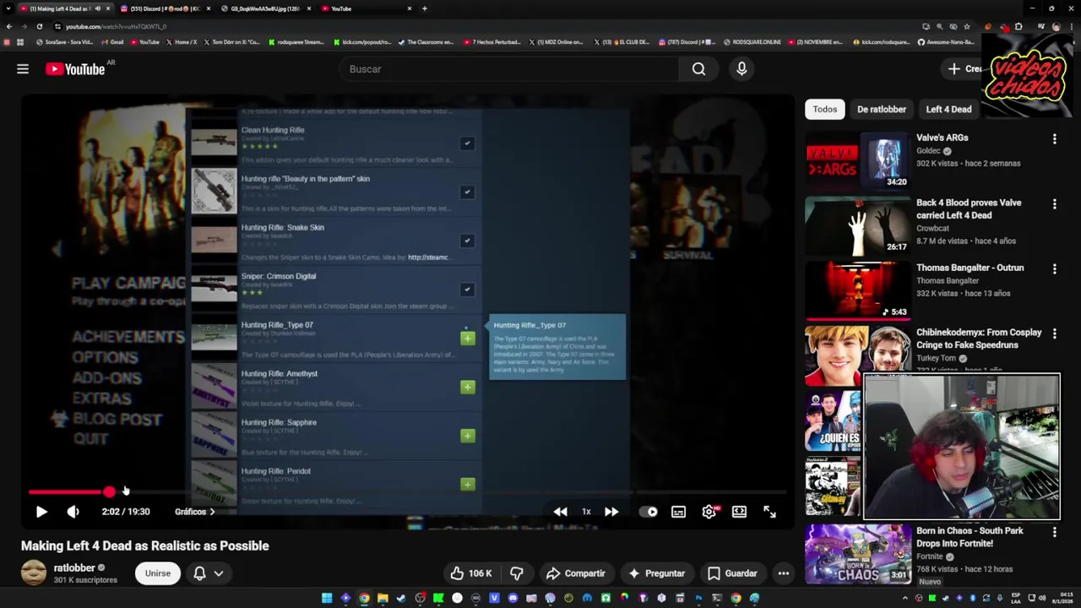Open the ratlobber channel avatar
This screenshot has width=1081, height=608.
pyautogui.click(x=34, y=573)
